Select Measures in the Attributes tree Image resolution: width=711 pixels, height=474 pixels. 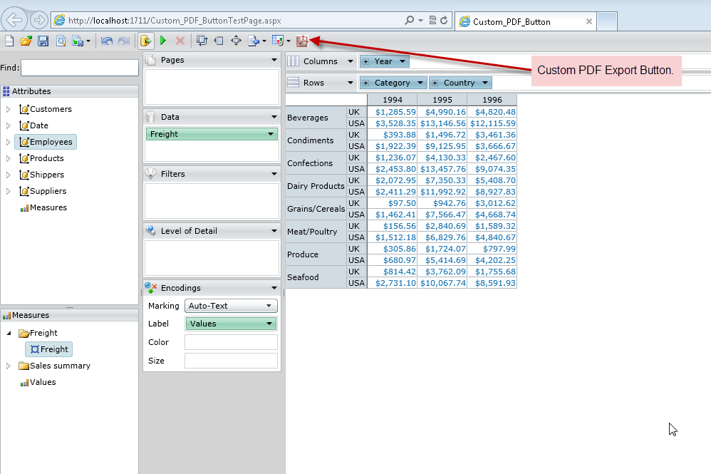coord(43,207)
